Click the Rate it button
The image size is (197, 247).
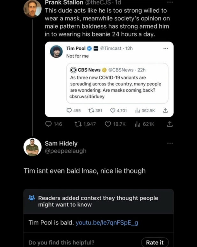155,242
